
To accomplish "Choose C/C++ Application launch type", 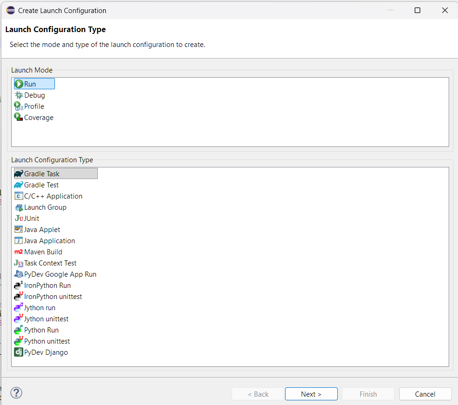I will click(53, 196).
